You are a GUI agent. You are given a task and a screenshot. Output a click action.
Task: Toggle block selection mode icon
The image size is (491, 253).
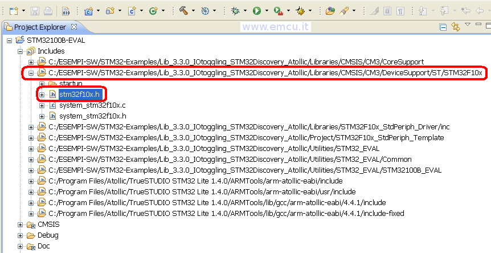tap(387, 11)
